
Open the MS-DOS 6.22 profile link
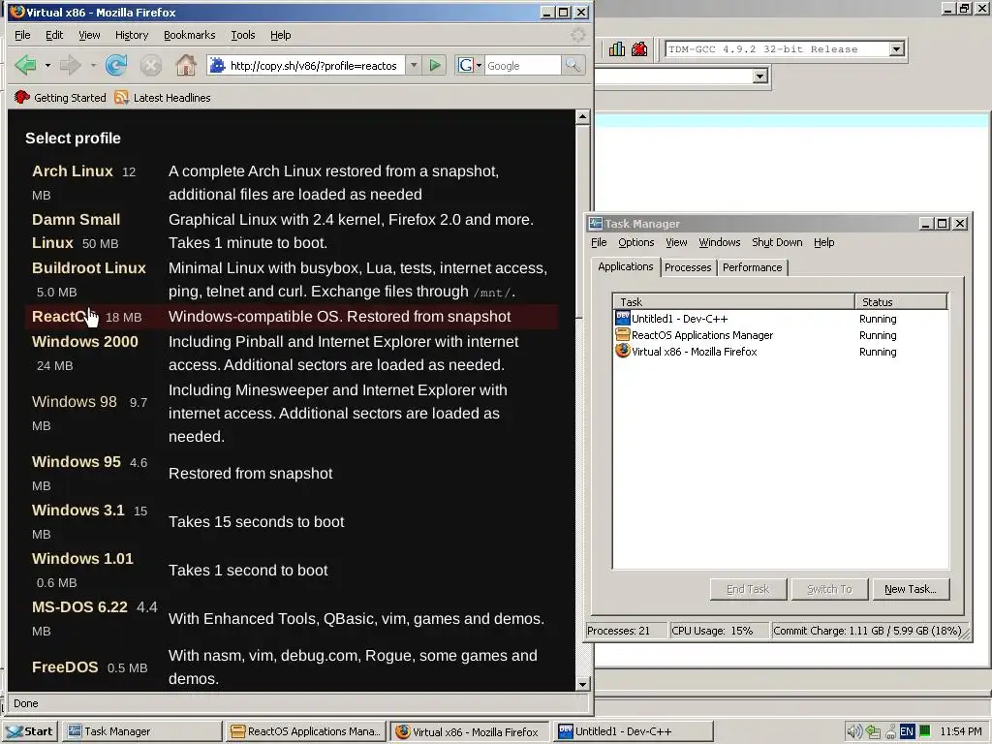[x=79, y=607]
